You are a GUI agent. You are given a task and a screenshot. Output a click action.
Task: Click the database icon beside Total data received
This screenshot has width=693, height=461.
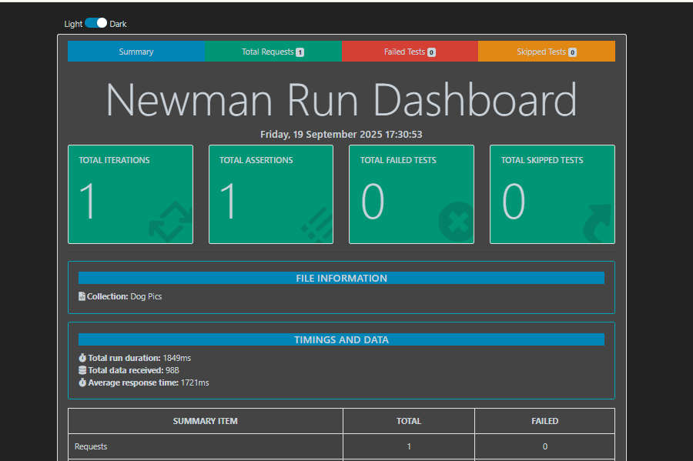tap(82, 369)
